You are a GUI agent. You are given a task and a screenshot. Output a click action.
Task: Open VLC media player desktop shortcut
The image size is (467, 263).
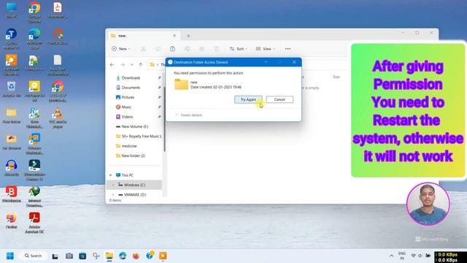click(58, 118)
